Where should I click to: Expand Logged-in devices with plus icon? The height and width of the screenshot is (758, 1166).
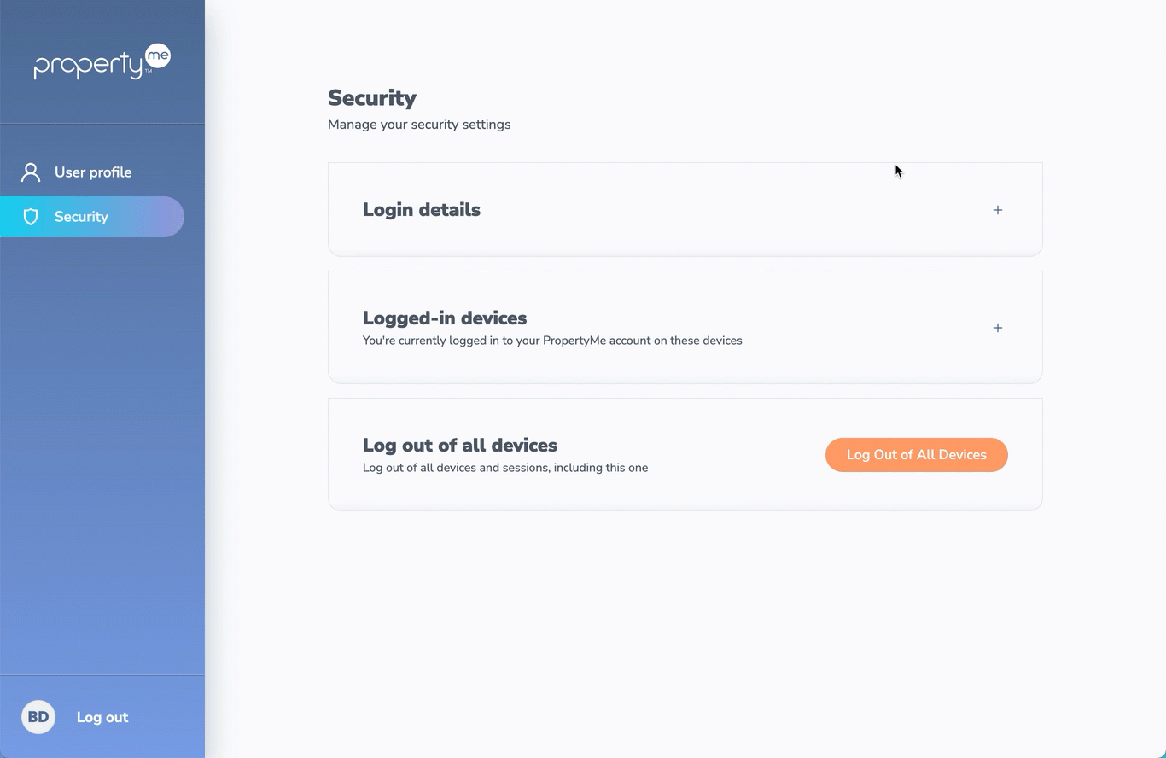coord(998,328)
